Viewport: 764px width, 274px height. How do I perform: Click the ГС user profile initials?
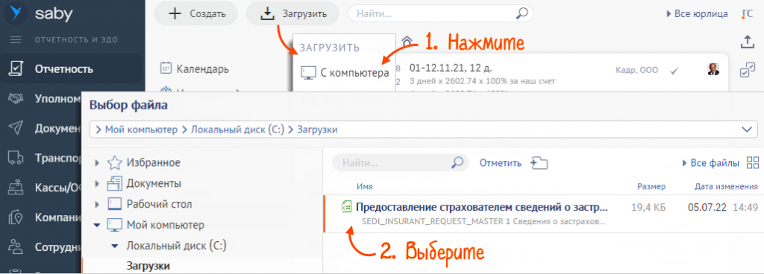coord(747,14)
